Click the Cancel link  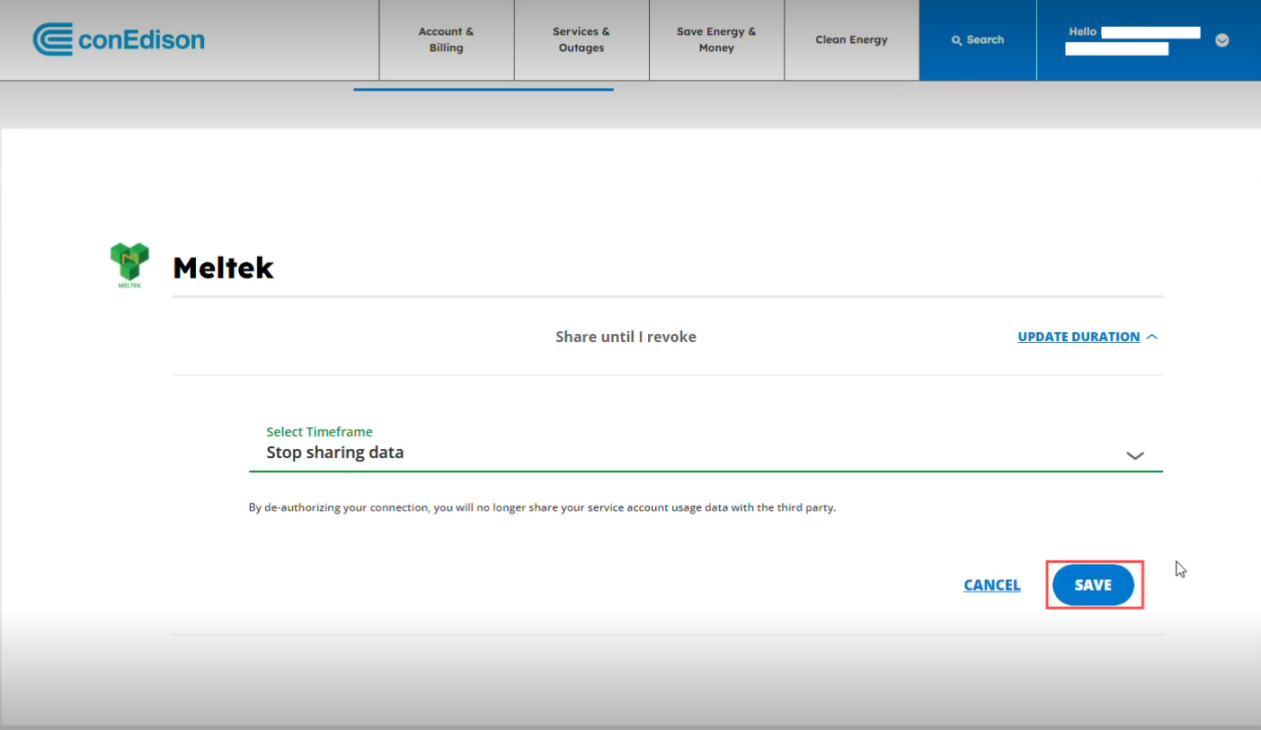(x=991, y=585)
